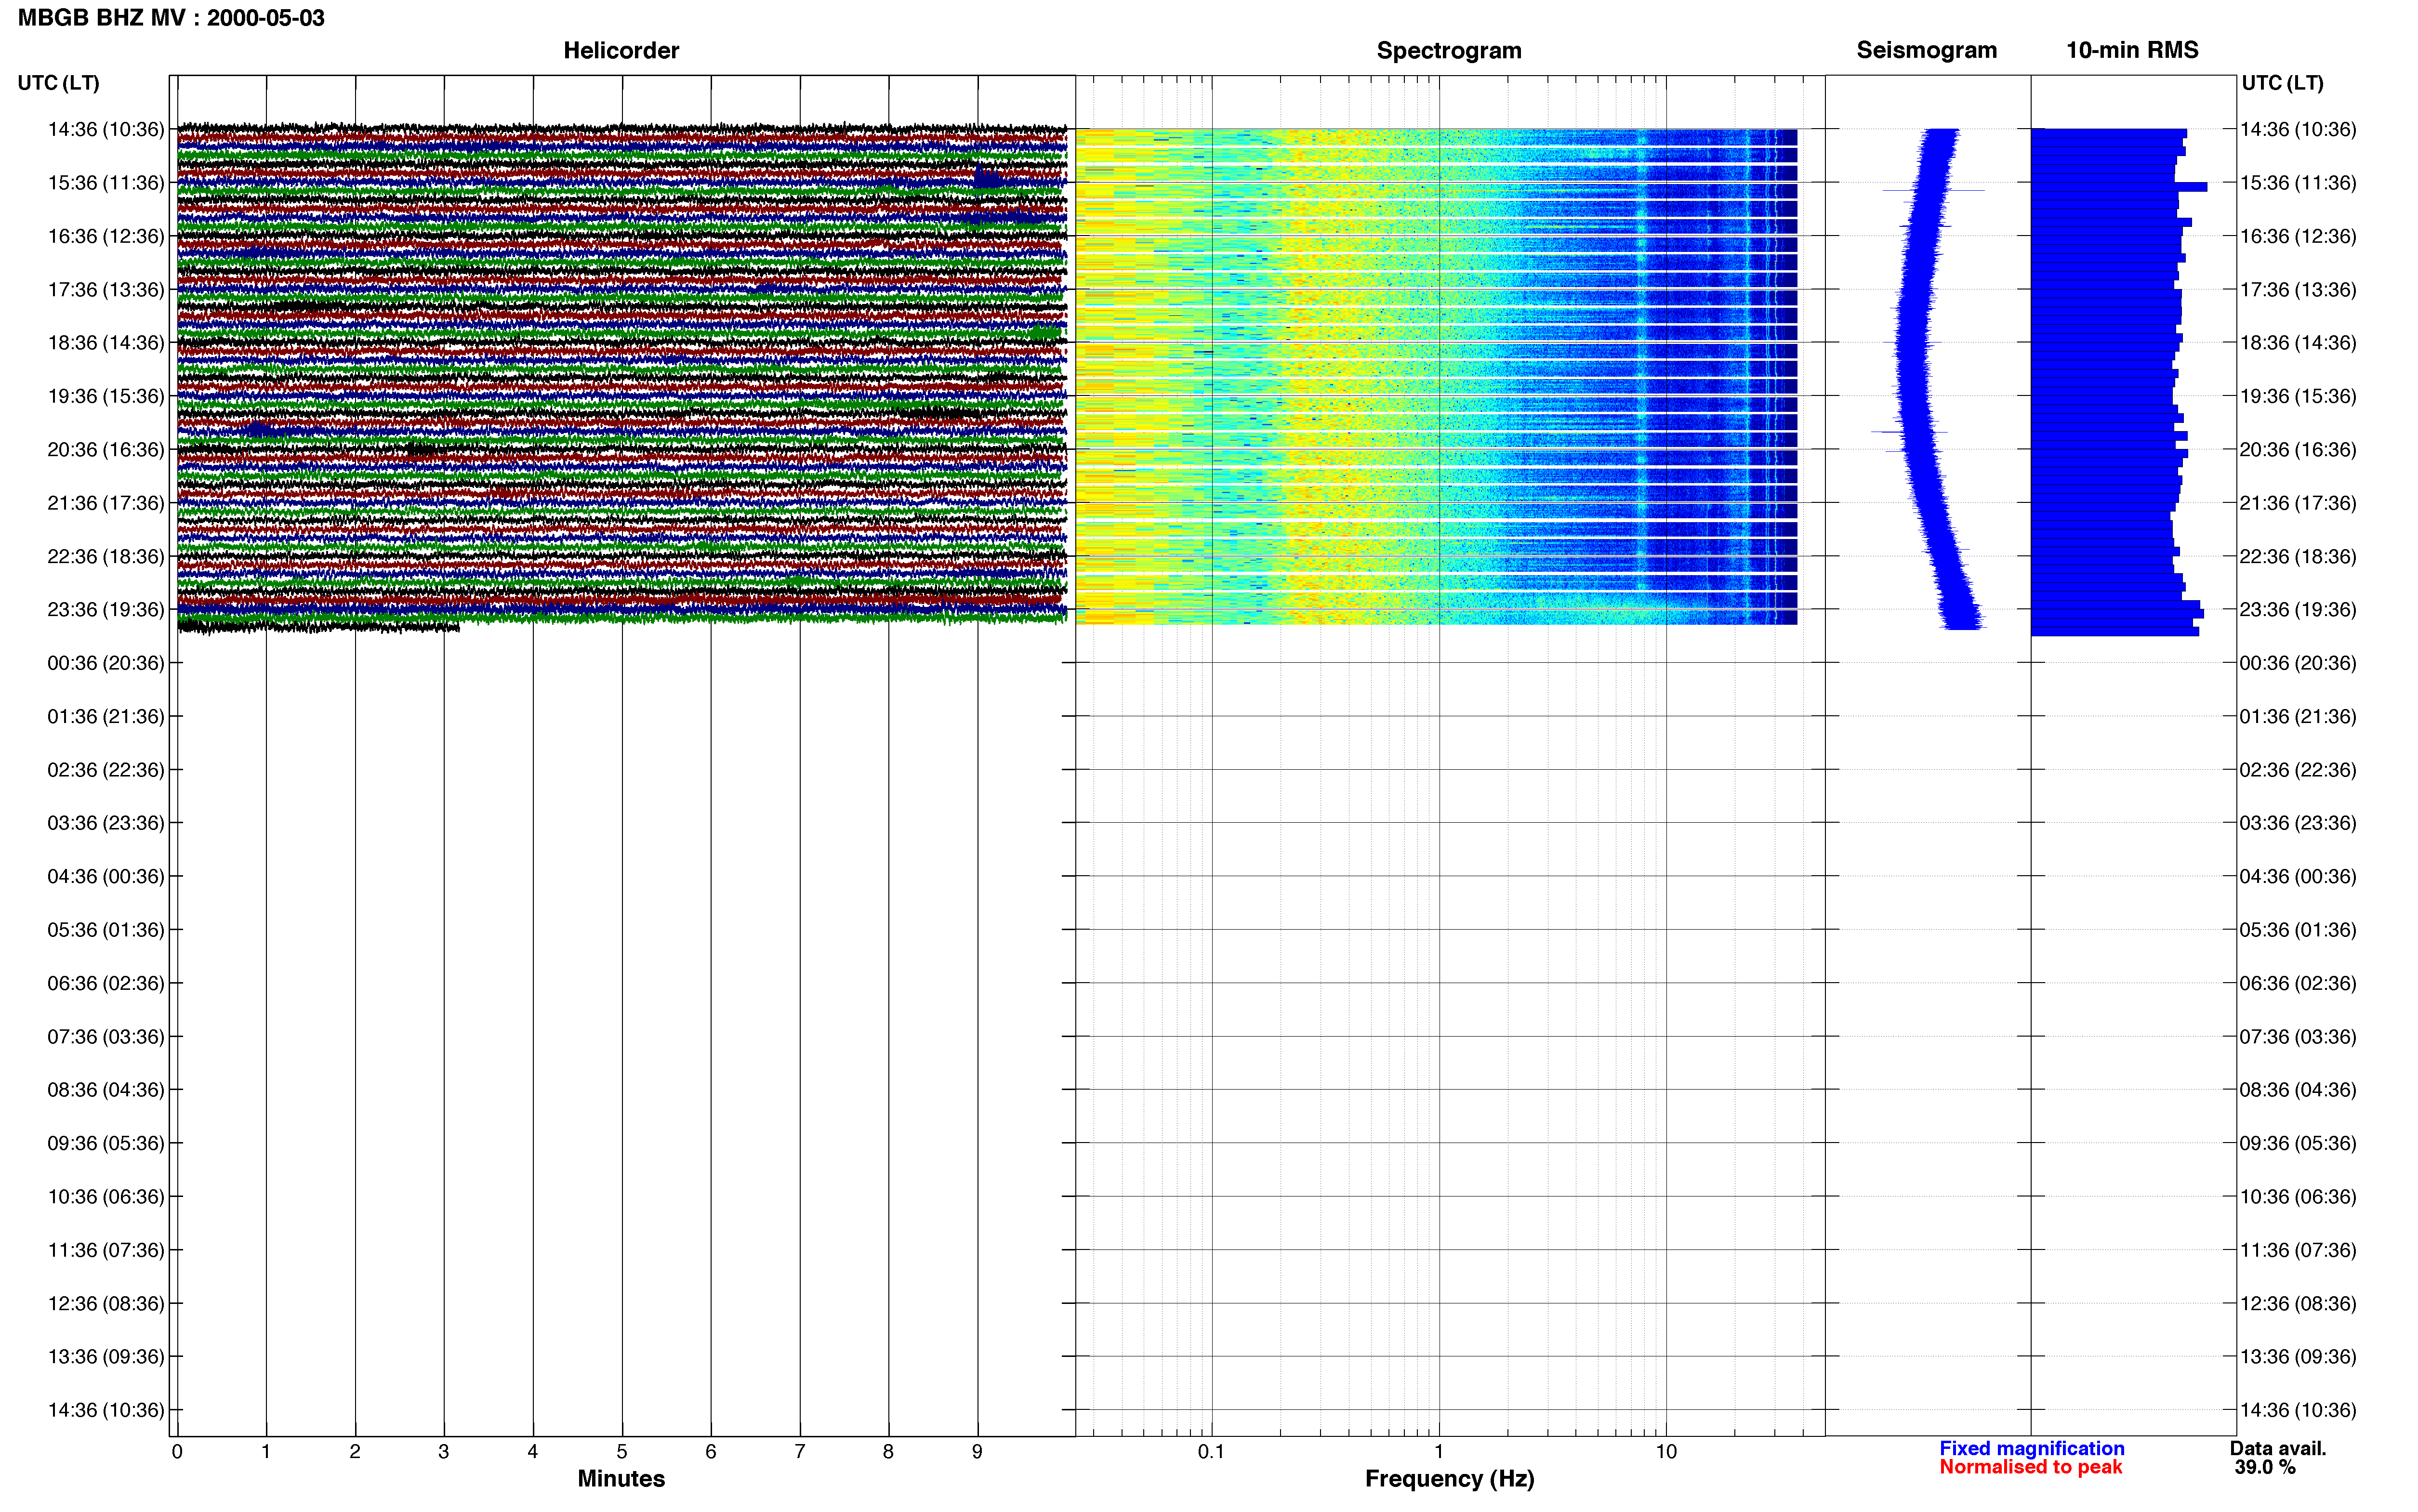Click left time label '09:36 (05:36)'
Viewport: 2418px width, 1512px height.
[106, 1143]
